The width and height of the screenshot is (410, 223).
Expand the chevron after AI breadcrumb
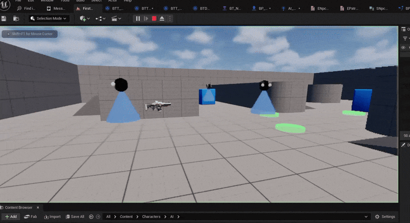(x=178, y=216)
